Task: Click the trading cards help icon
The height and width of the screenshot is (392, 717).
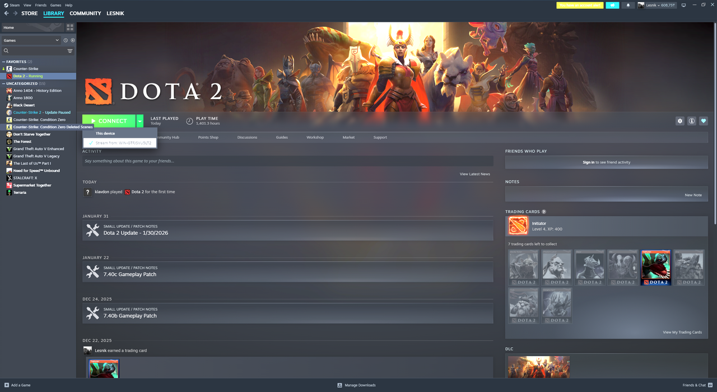Action: pos(544,212)
